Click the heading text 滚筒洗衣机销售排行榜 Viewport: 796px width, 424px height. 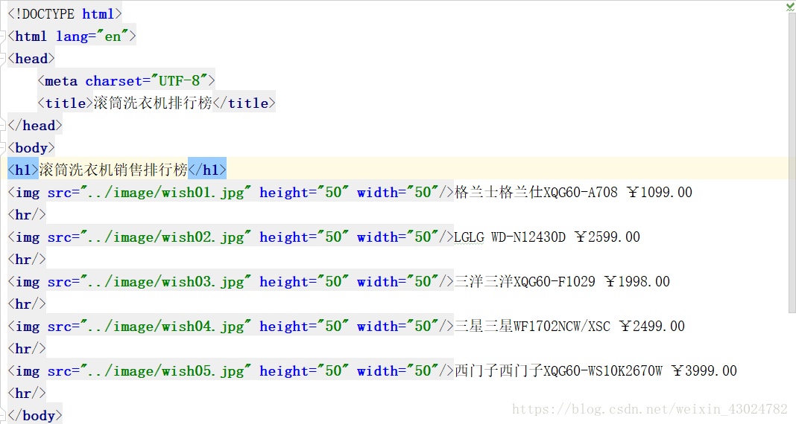click(x=113, y=170)
